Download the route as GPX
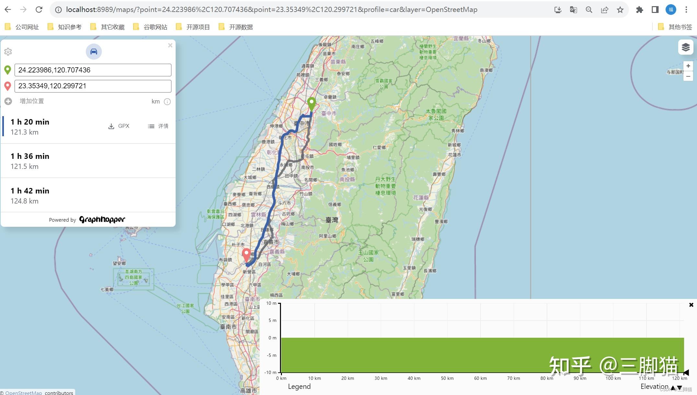Viewport: 697px width, 395px height. 119,126
